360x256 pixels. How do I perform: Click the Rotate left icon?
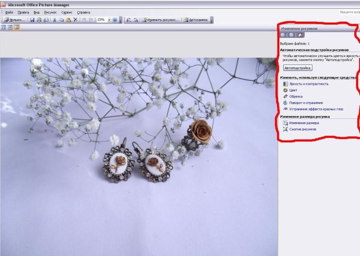(x=129, y=20)
